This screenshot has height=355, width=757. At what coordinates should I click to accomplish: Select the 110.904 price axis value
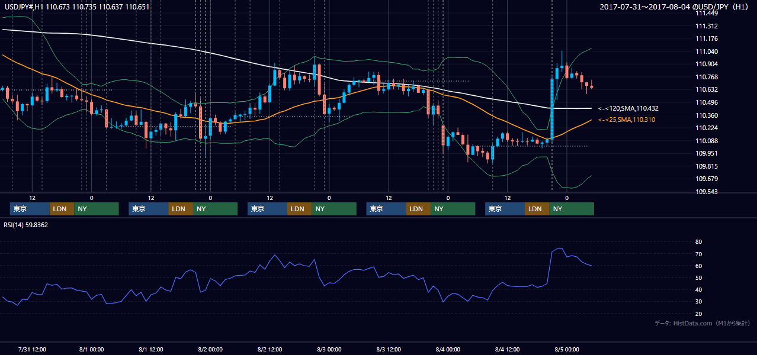[x=706, y=64]
